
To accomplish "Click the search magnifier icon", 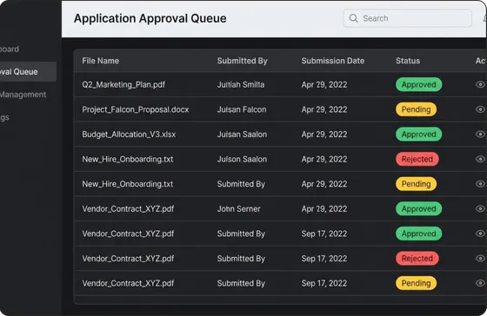I will 353,18.
